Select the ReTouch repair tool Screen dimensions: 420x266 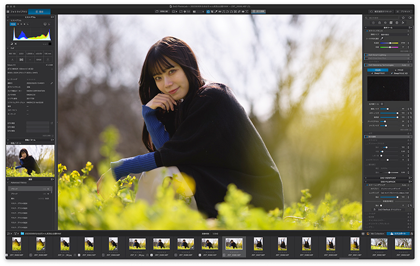pyautogui.click(x=239, y=12)
